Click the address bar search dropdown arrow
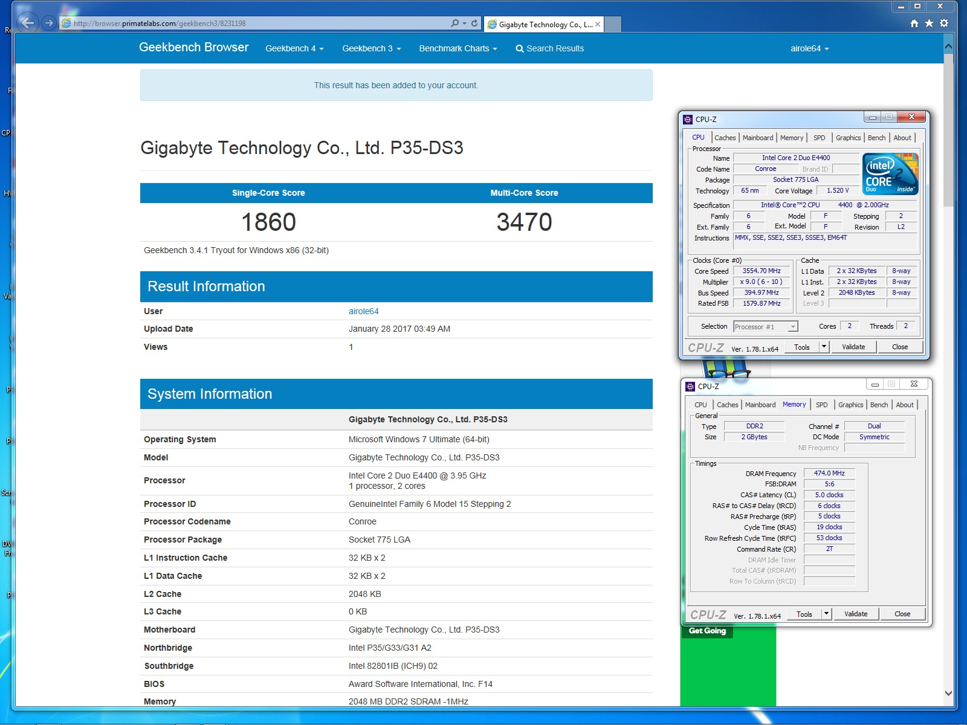Viewport: 967px width, 725px height. click(x=464, y=23)
